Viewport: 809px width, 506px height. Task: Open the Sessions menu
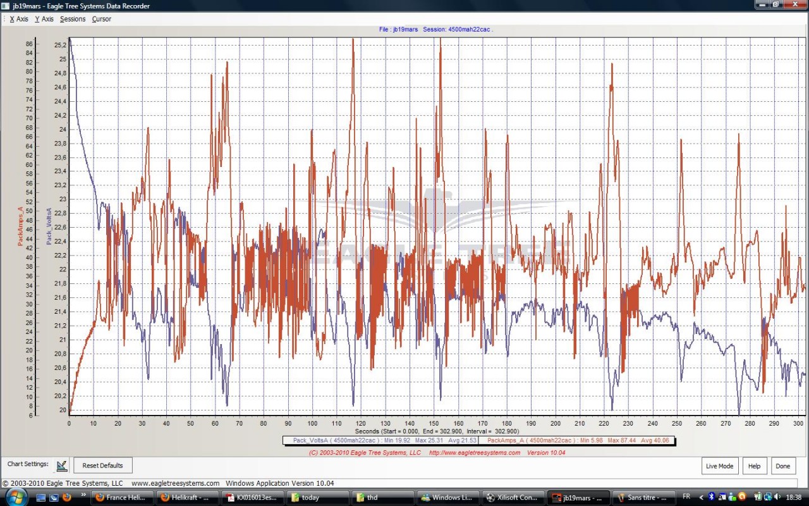tap(73, 19)
